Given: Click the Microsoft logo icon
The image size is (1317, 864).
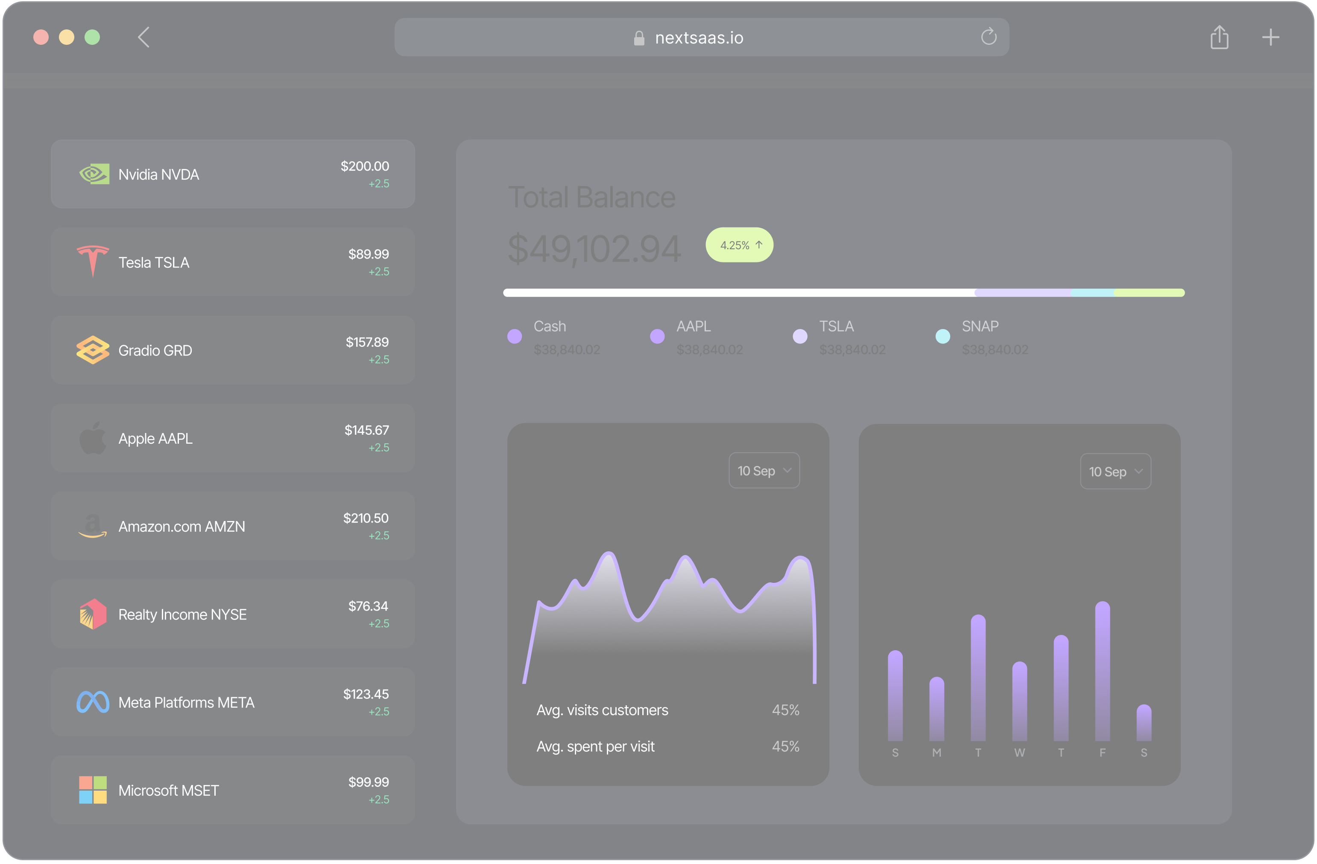Looking at the screenshot, I should coord(92,790).
